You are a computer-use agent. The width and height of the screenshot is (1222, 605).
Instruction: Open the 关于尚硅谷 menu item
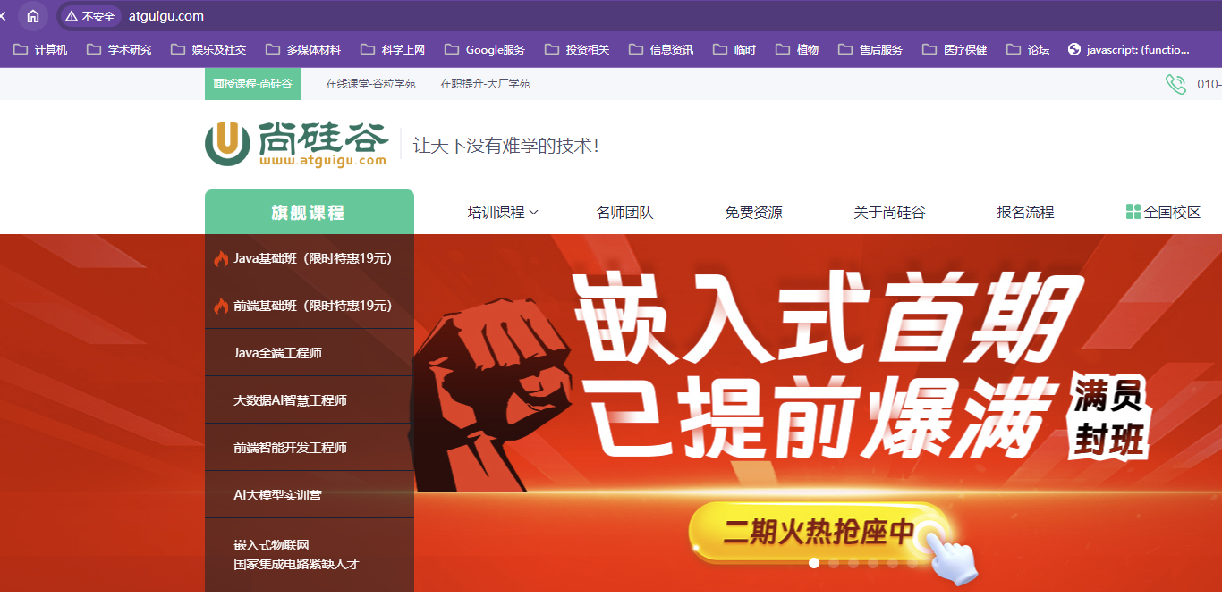click(889, 212)
